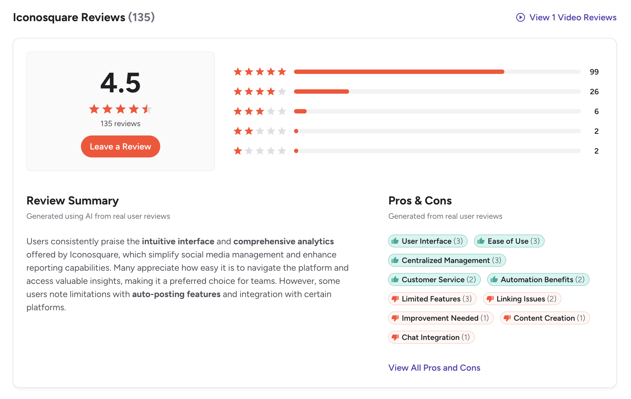Click the 99 count beside five stars
Screen dimensions: 631x399
[x=595, y=72]
